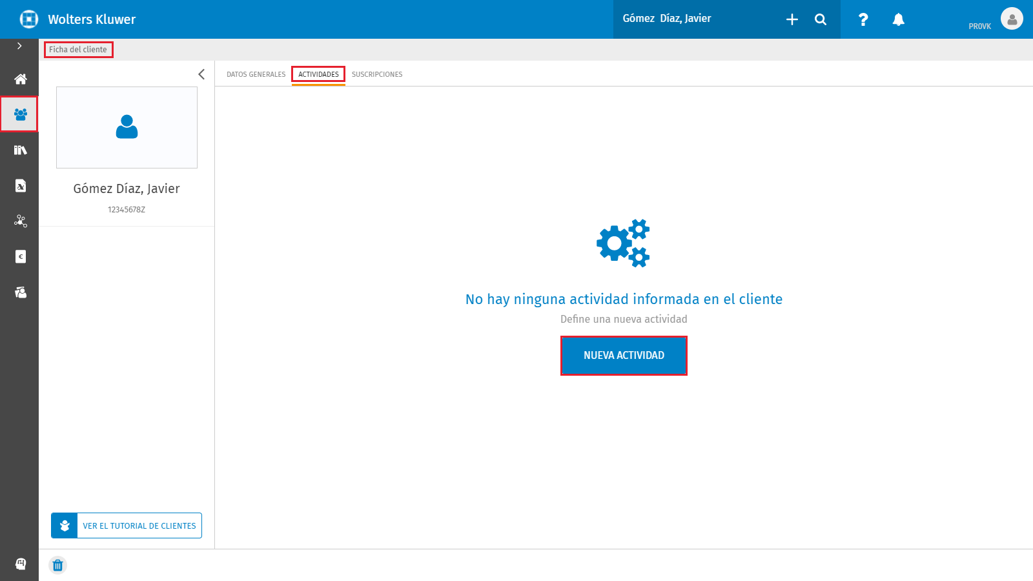Open the network connections sidebar icon
This screenshot has width=1033, height=581.
pyautogui.click(x=20, y=221)
